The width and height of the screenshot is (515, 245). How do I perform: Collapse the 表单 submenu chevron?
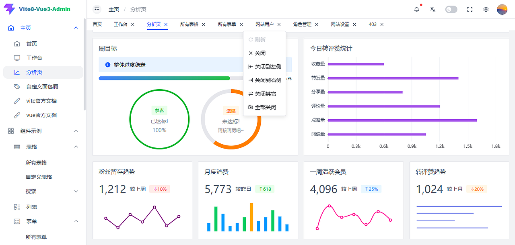[76, 221]
